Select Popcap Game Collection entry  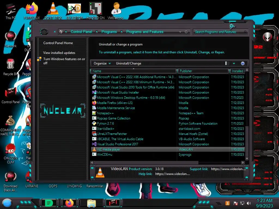(168, 118)
